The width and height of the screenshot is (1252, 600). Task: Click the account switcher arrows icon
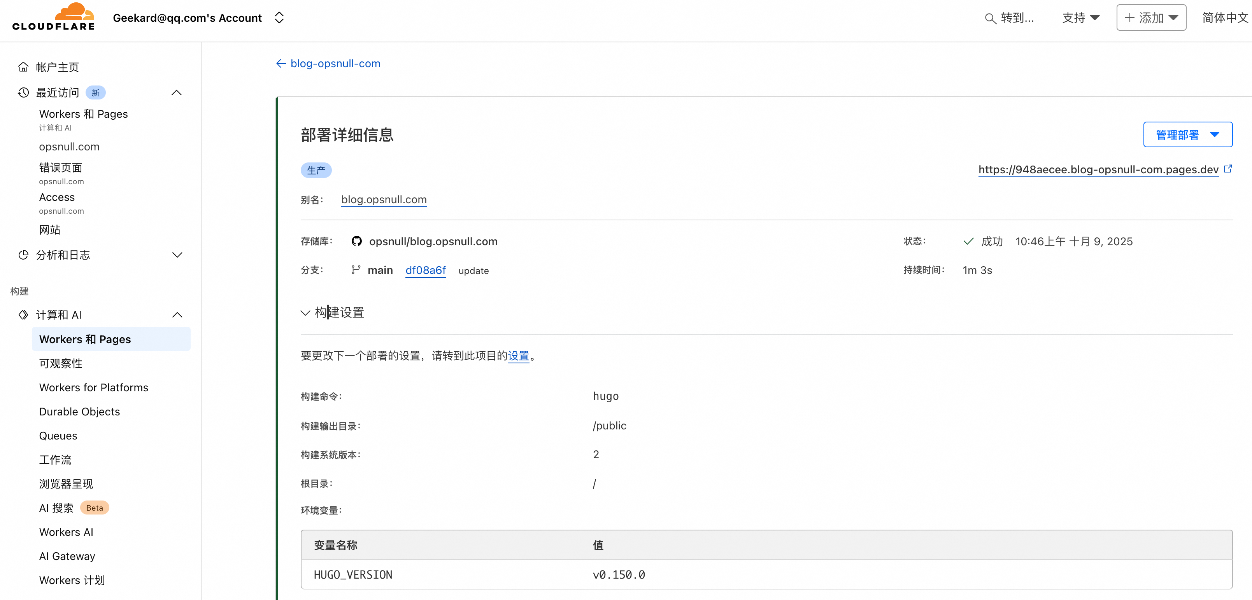tap(279, 18)
